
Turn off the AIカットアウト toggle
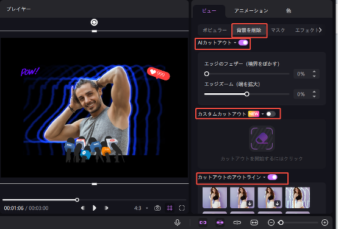(x=243, y=43)
